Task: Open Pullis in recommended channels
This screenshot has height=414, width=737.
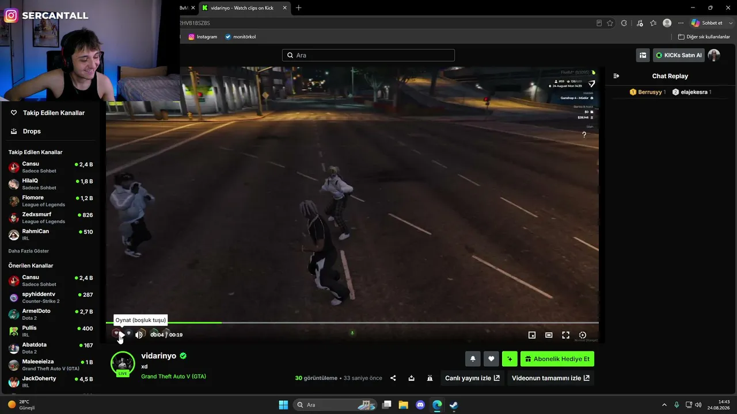Action: coord(51,331)
